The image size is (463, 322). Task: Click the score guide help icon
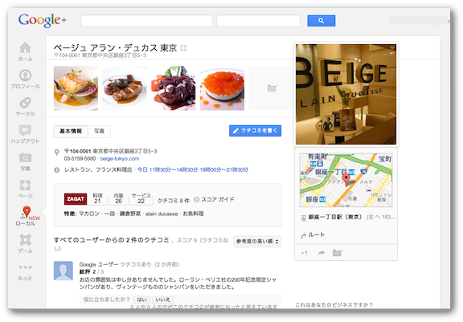[196, 200]
